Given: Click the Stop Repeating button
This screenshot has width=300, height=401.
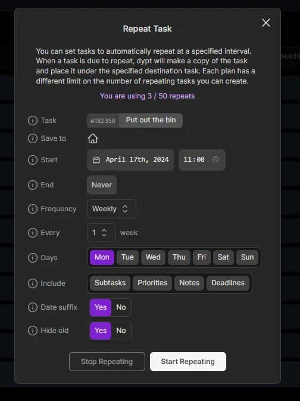Looking at the screenshot, I should pos(107,362).
